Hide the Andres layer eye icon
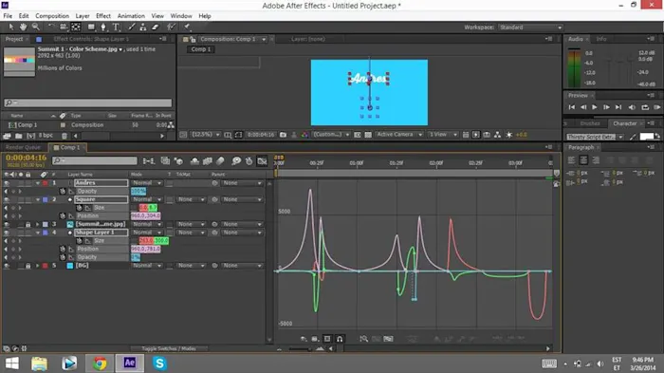The image size is (664, 373). click(x=7, y=183)
